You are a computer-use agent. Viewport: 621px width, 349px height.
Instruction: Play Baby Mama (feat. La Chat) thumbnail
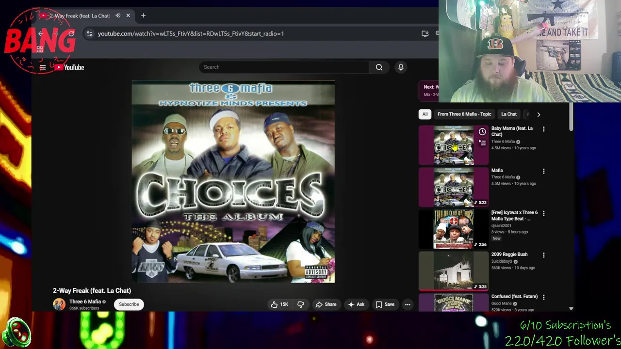[454, 145]
